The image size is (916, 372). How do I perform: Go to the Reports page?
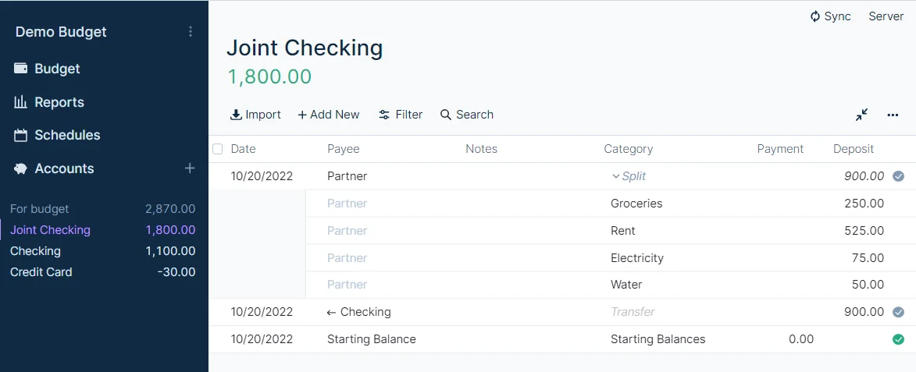coord(59,102)
